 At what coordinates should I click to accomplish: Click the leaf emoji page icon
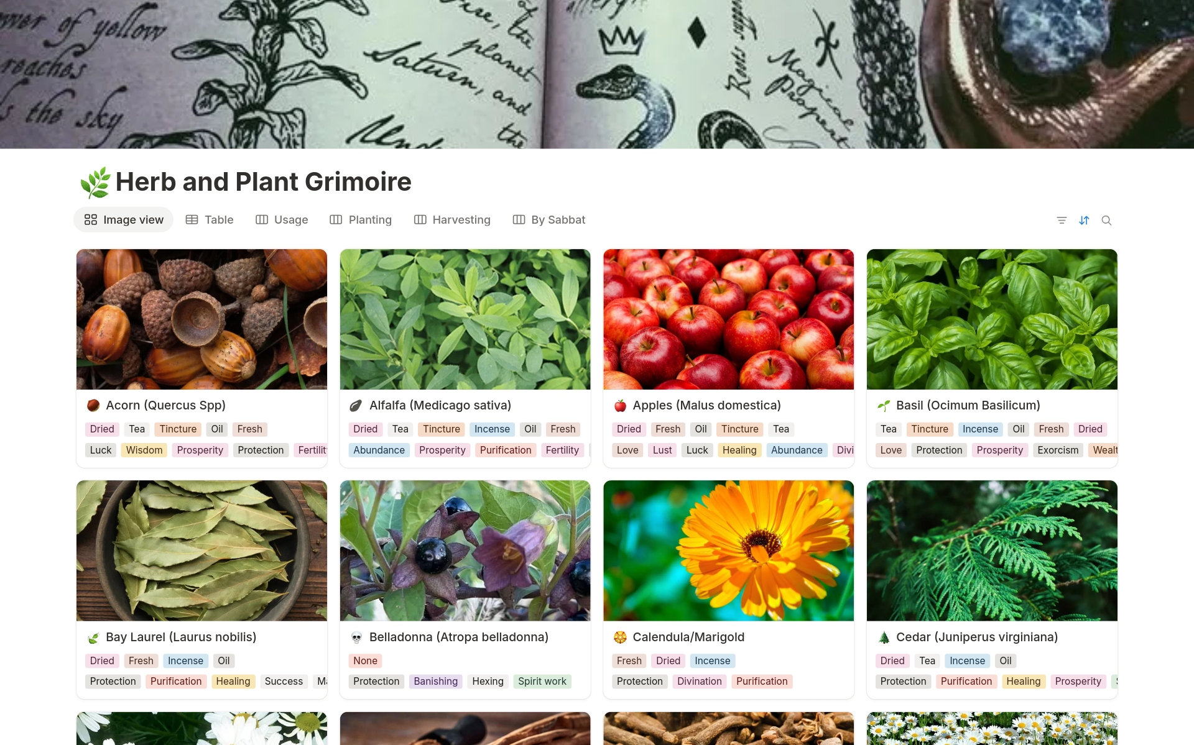[95, 182]
